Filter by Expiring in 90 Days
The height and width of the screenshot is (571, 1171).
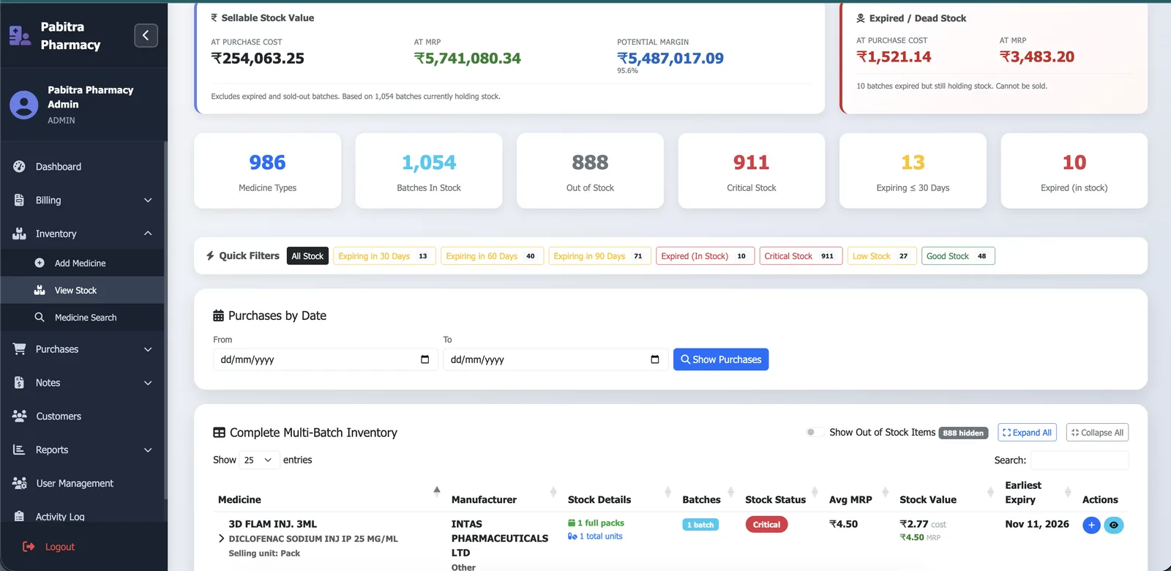point(599,256)
